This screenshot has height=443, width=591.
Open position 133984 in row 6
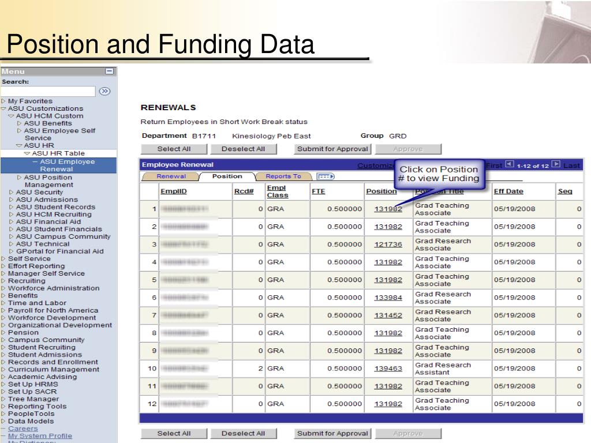[388, 298]
